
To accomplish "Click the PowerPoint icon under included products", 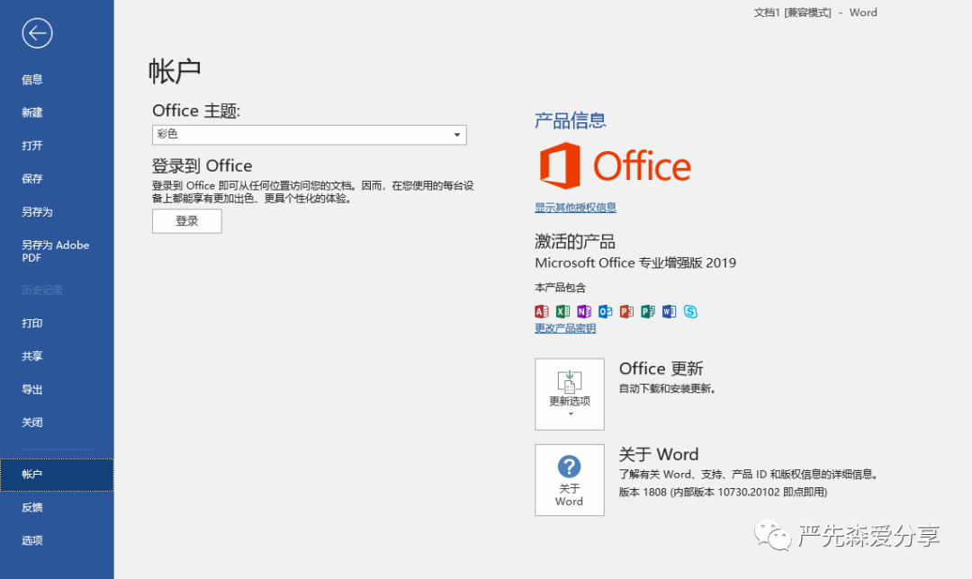I will 626,311.
